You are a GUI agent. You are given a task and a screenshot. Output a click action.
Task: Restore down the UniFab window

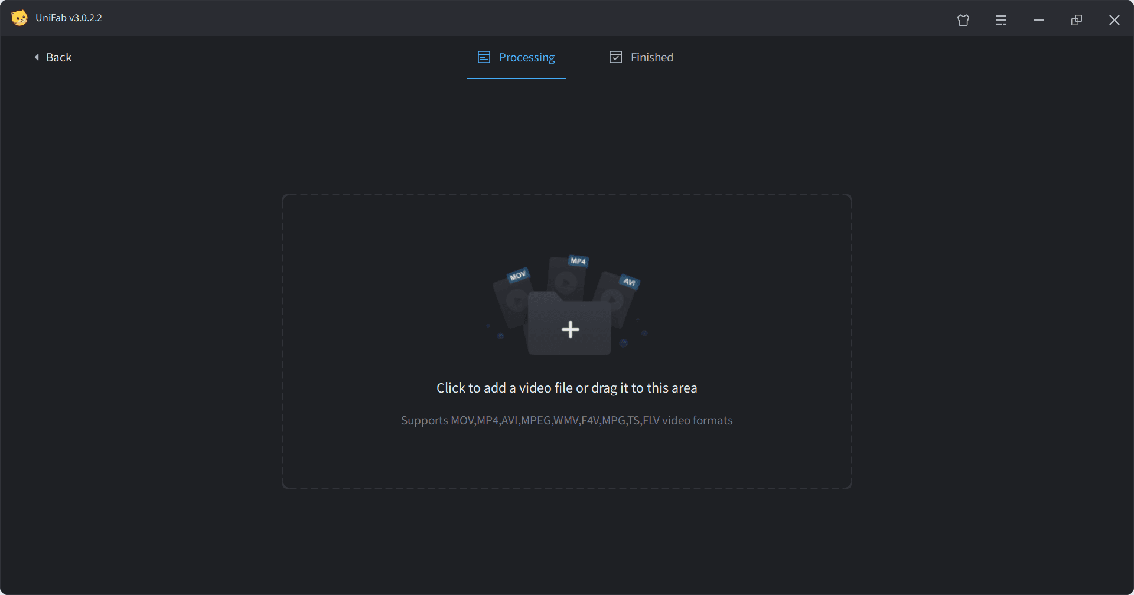point(1077,20)
